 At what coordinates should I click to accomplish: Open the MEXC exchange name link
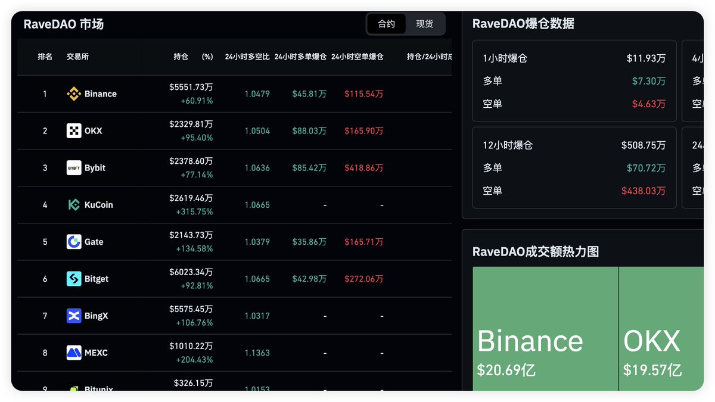[x=96, y=352]
